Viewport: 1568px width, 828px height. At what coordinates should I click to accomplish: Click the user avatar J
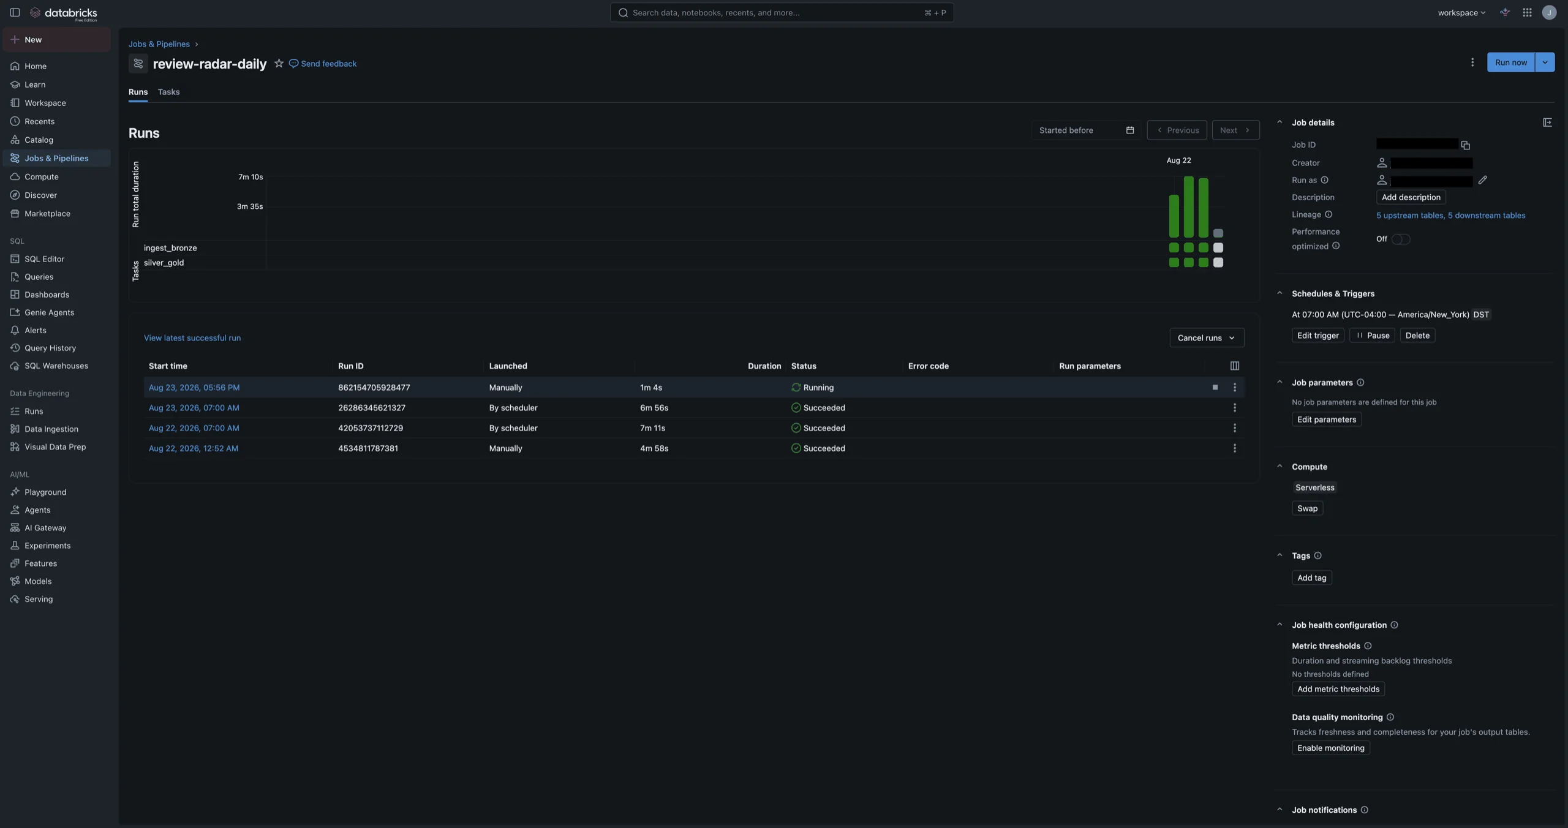coord(1549,12)
